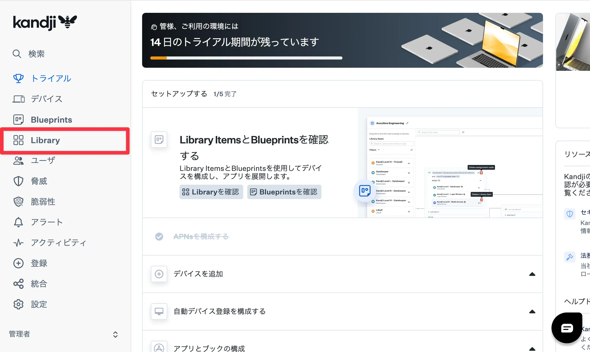Go to アクティビティ in sidebar
The height and width of the screenshot is (352, 590).
point(58,243)
